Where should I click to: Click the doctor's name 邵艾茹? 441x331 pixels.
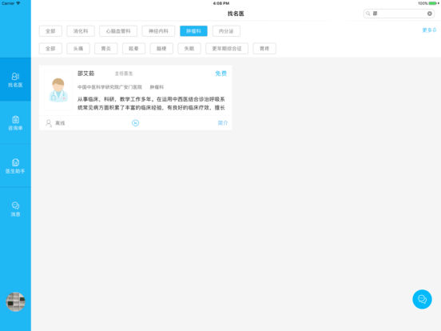tap(86, 74)
